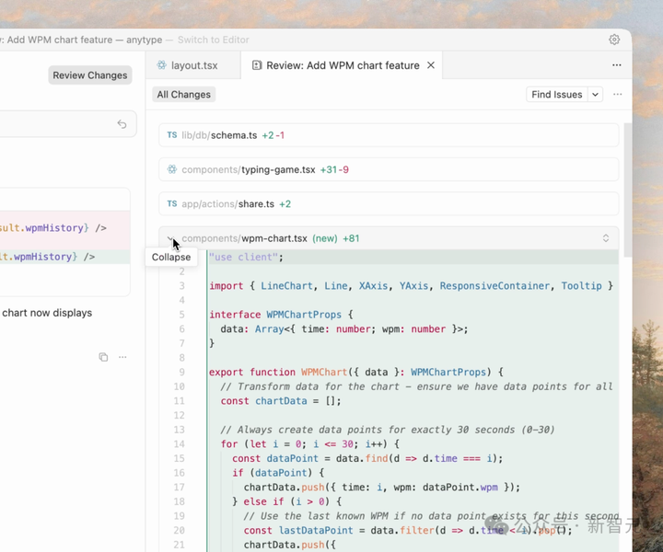Click the undo arrow icon in left panel
The width and height of the screenshot is (663, 552).
coord(122,124)
